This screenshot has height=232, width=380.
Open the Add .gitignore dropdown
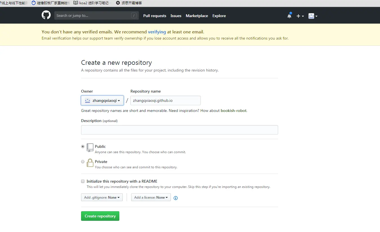click(102, 197)
